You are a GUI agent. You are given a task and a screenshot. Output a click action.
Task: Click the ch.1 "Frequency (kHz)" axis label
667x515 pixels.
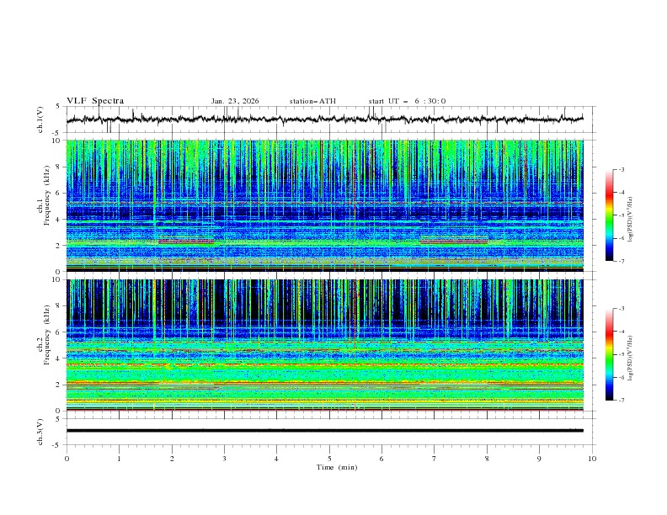click(x=47, y=196)
